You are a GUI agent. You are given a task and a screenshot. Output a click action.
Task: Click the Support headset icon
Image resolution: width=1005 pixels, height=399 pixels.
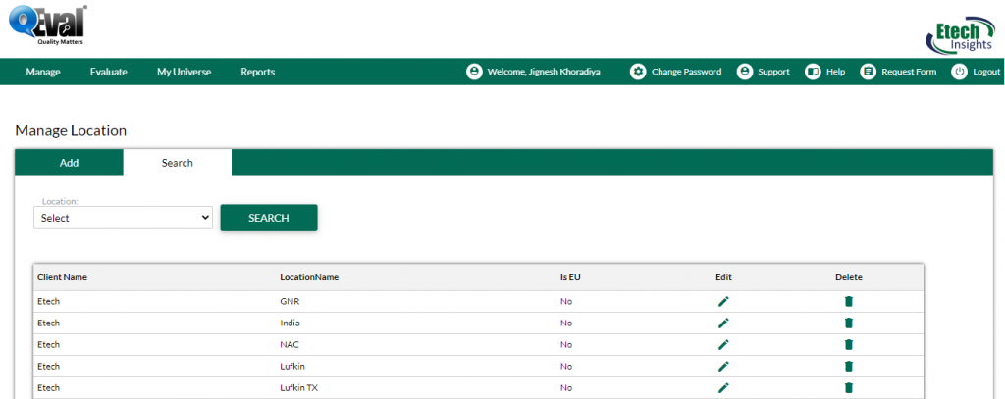click(744, 72)
